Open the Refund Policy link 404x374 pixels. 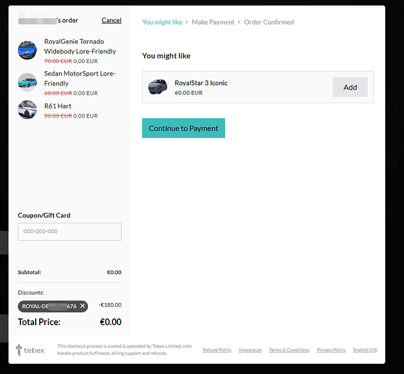point(217,350)
